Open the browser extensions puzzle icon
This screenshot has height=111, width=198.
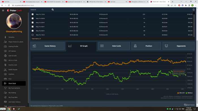[x=186, y=5]
